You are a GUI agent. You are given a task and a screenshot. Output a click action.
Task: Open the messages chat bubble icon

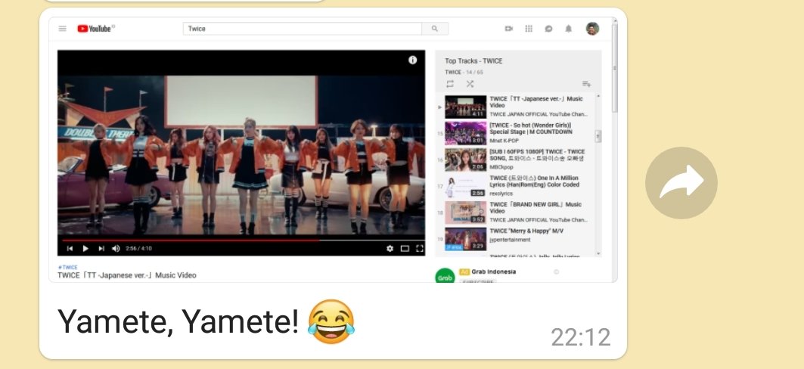548,29
